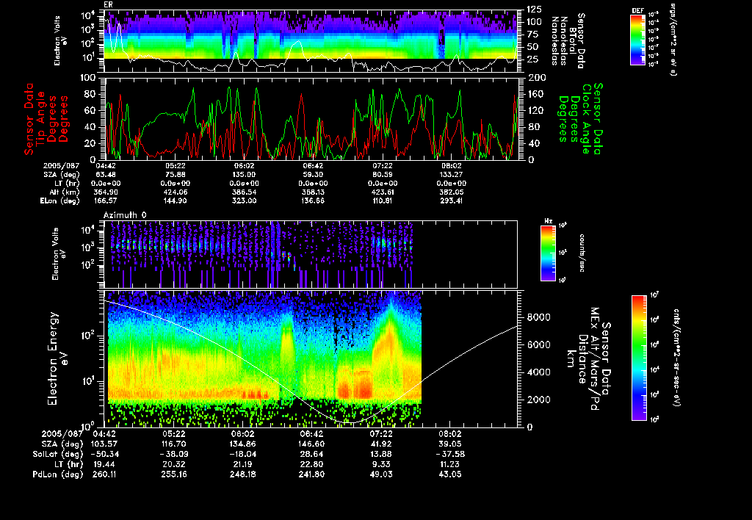
Task: Click the LT value 11.23
Action: 450,464
